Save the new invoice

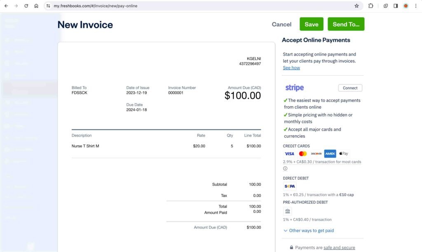pos(311,24)
